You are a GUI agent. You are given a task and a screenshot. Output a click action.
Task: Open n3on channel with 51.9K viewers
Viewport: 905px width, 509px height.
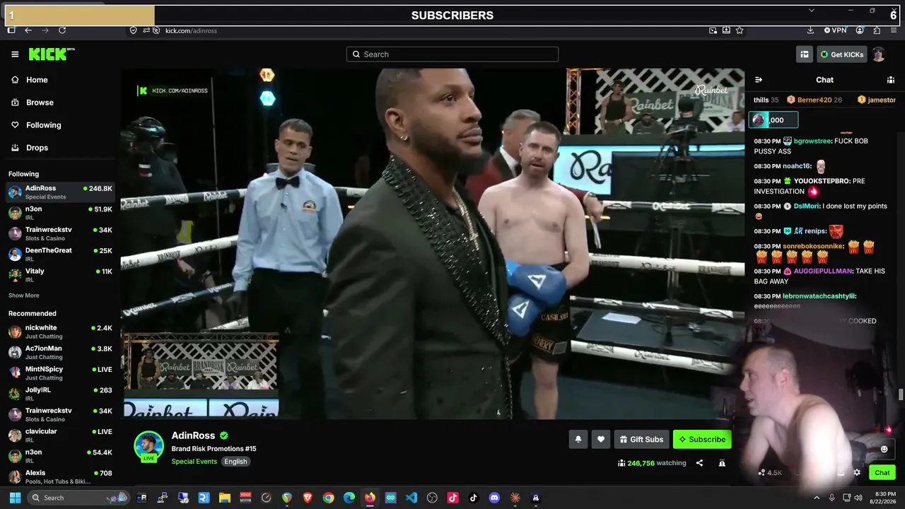(60, 213)
